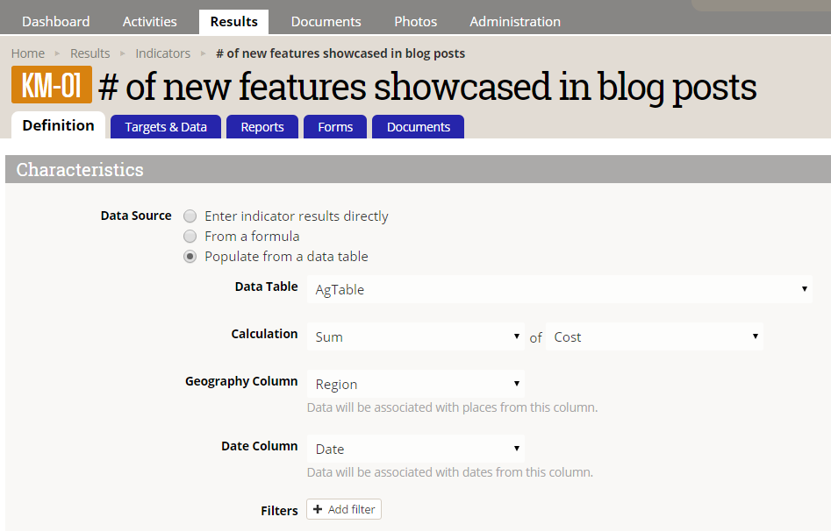Click the Home breadcrumb link

click(28, 53)
